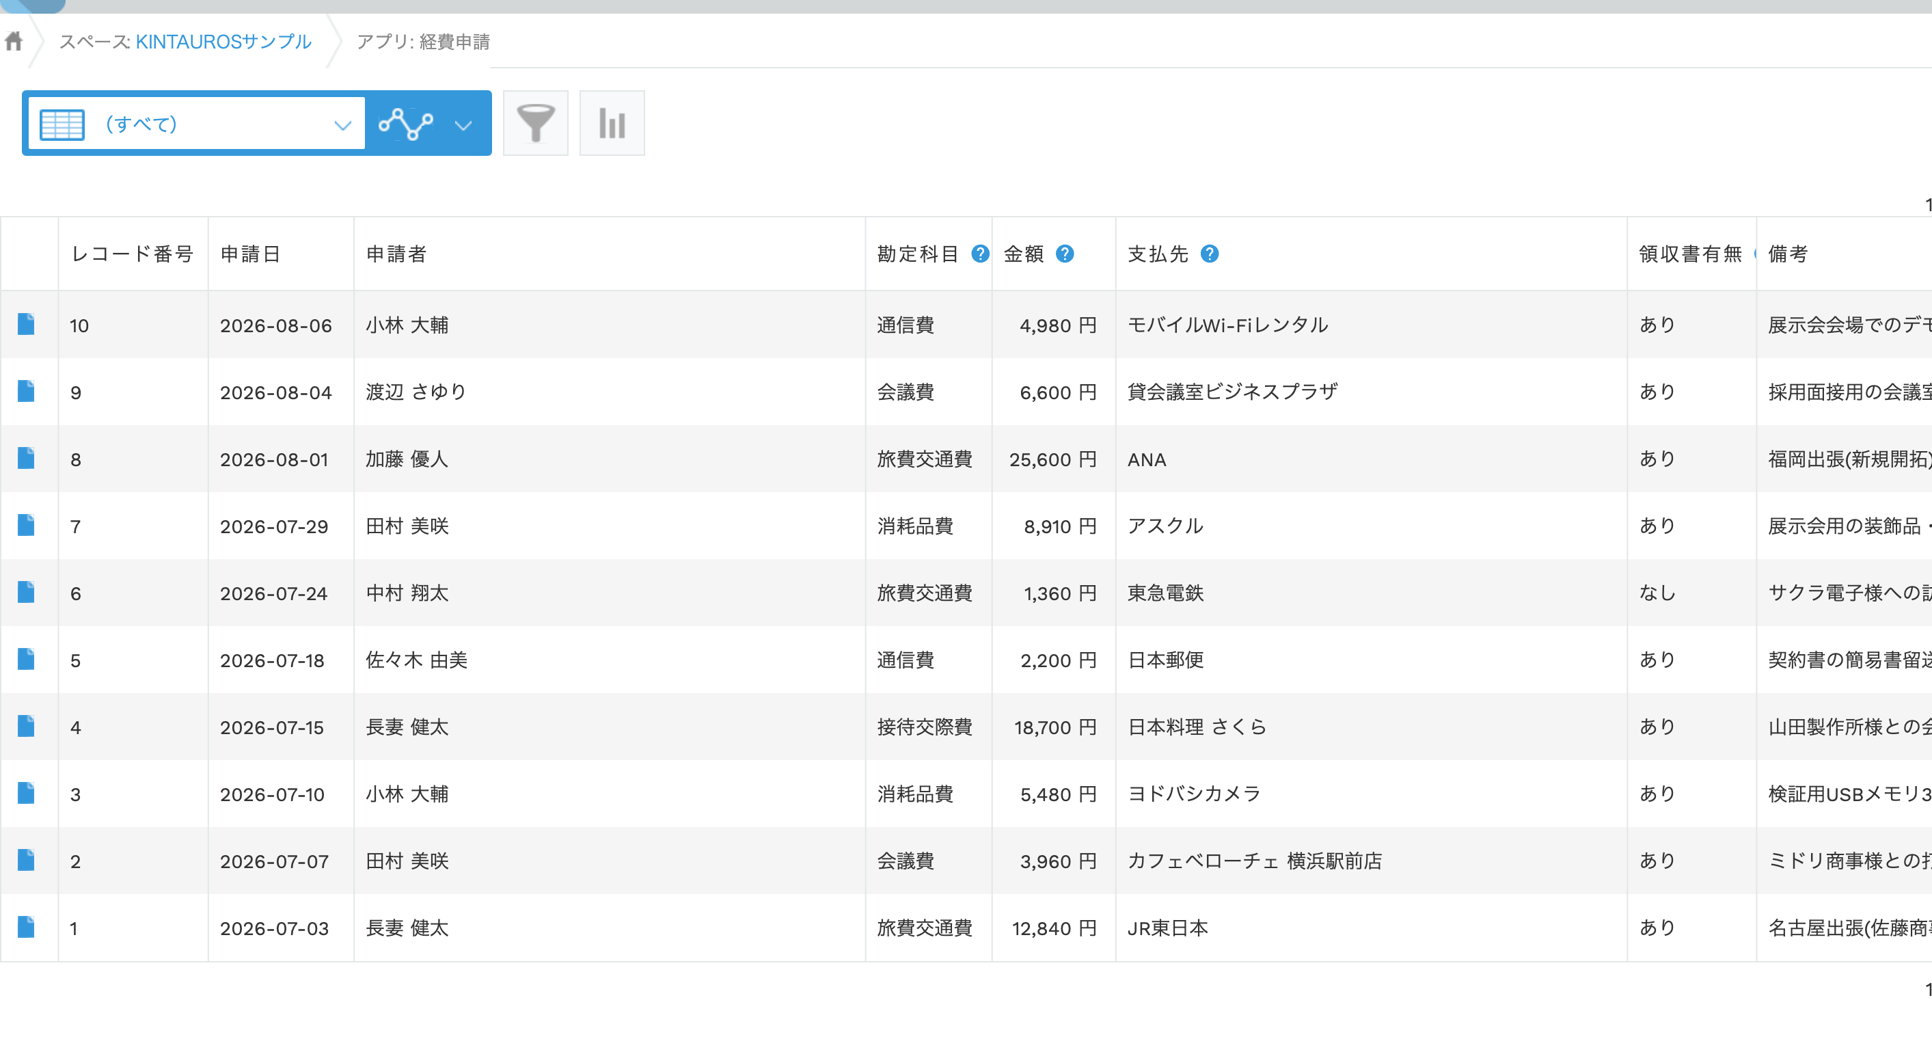
Task: Click payee 貸会議室ビジネスプラザ
Action: 1232,392
